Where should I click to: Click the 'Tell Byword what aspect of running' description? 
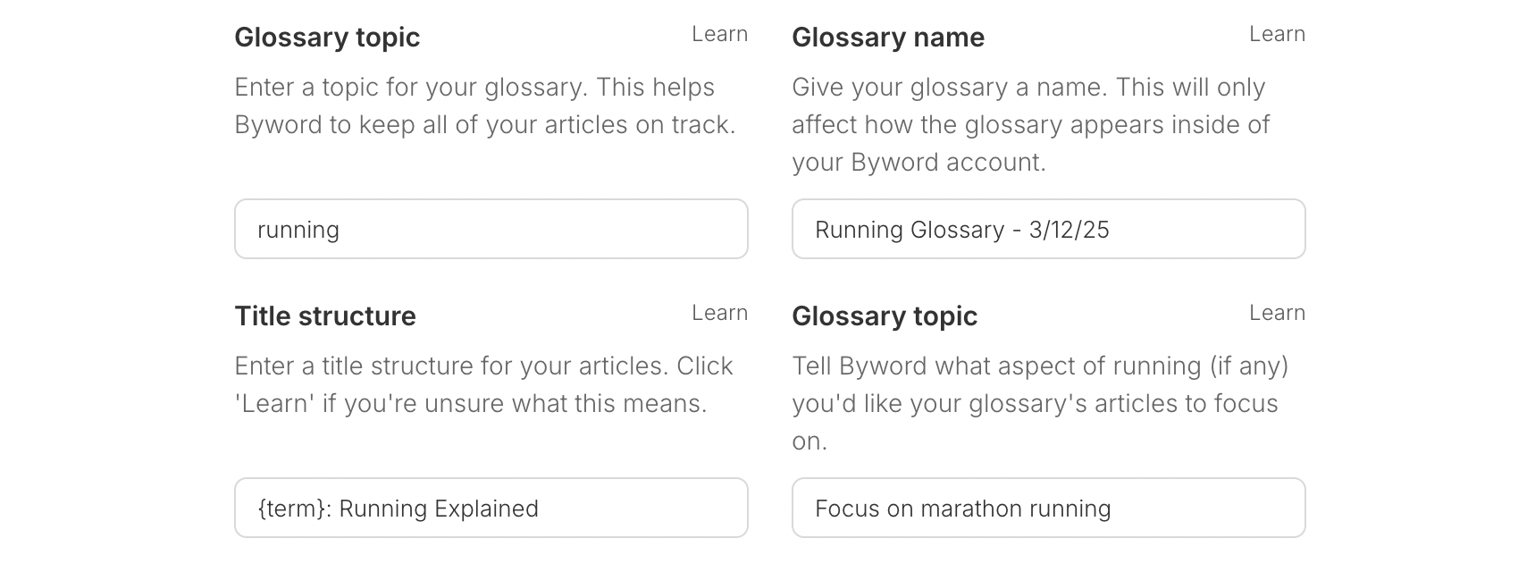tap(1040, 403)
